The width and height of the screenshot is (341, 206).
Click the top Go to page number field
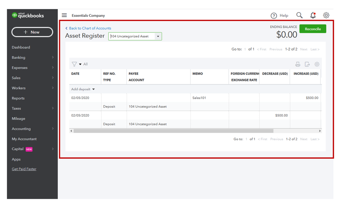(x=245, y=49)
